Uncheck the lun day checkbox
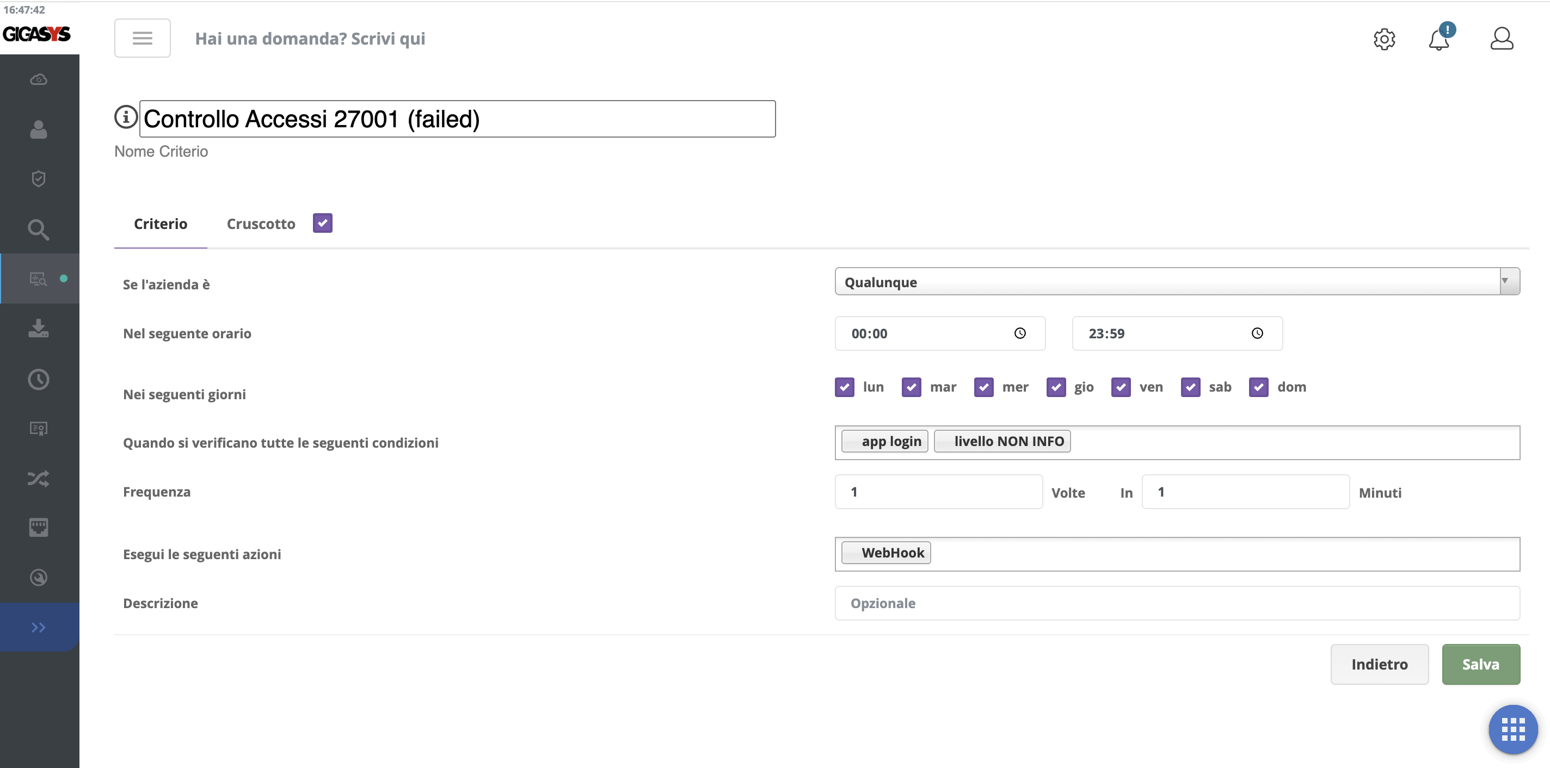Image resolution: width=1550 pixels, height=768 pixels. click(844, 387)
